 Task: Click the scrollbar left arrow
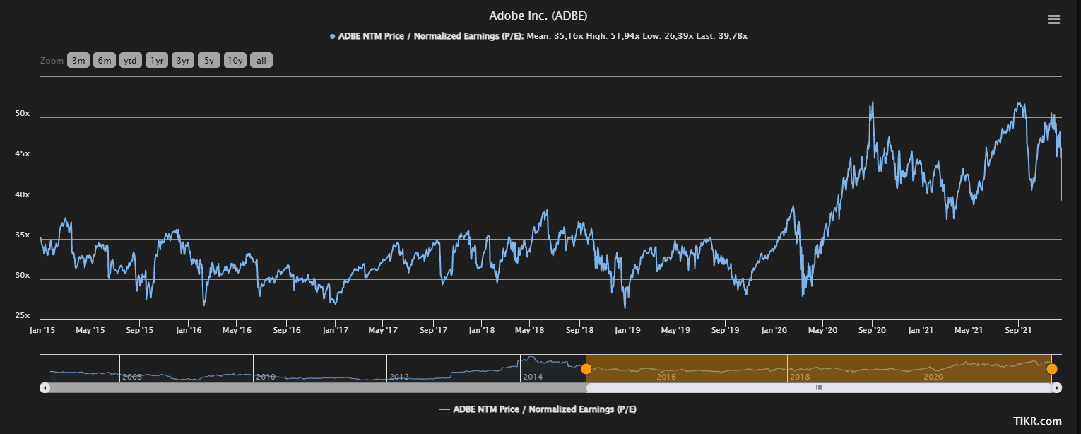coord(45,387)
